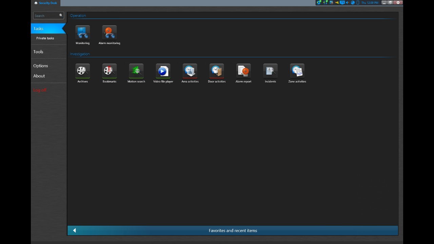
Task: Open the About page
Action: (x=39, y=76)
